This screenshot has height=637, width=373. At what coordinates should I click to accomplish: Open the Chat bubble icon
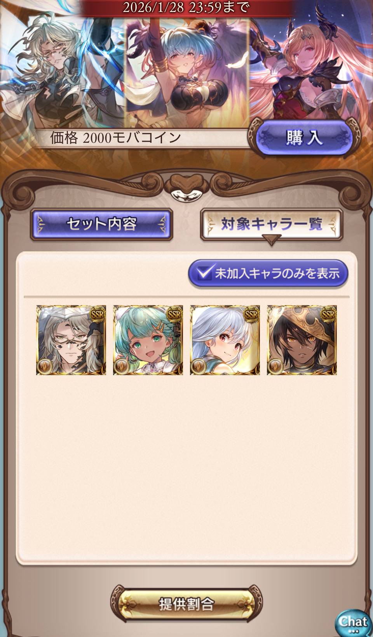pyautogui.click(x=353, y=623)
